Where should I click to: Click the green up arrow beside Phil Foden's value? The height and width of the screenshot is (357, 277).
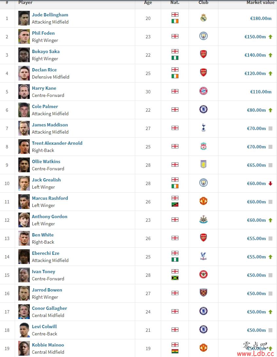point(270,37)
